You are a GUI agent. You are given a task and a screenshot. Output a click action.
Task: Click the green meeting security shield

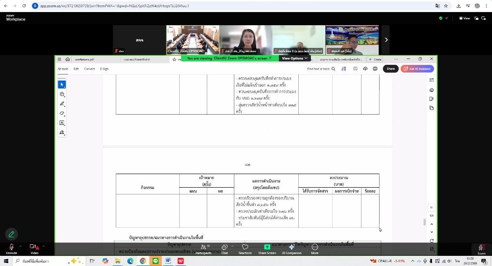coord(441,18)
